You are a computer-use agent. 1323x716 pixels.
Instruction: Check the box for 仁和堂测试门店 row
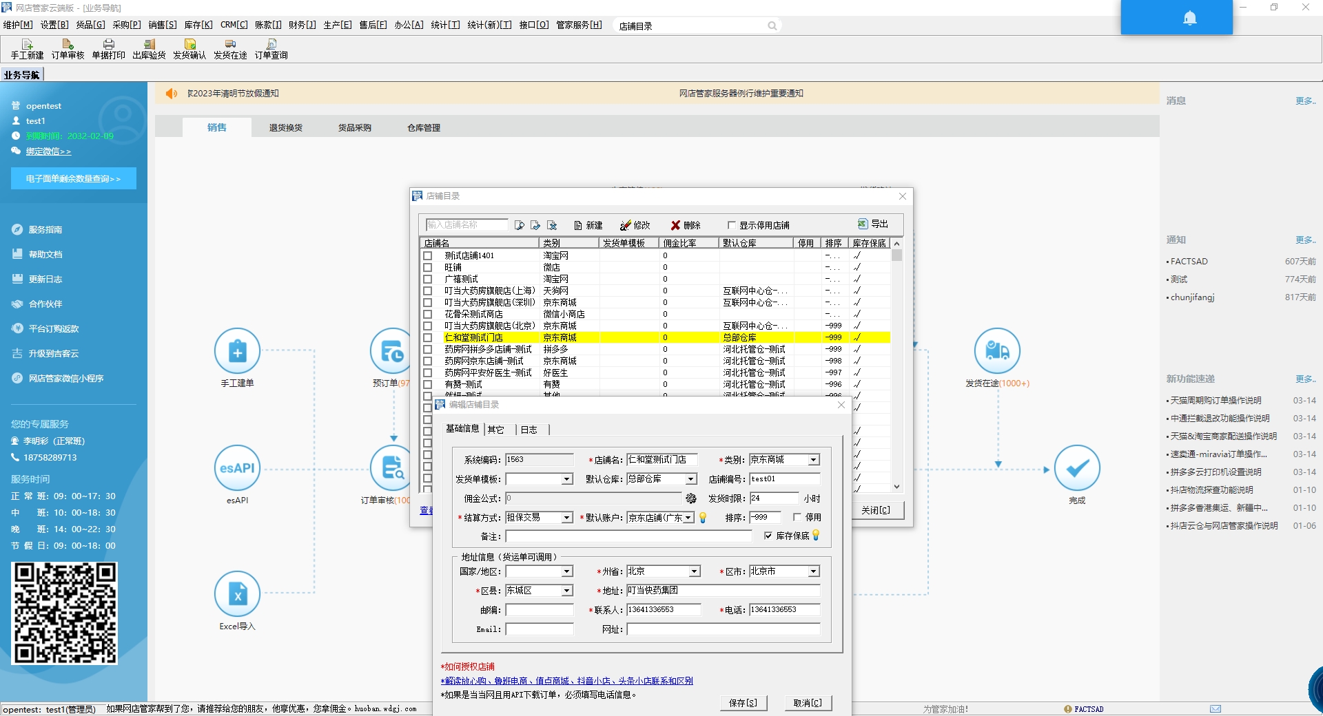tap(427, 337)
